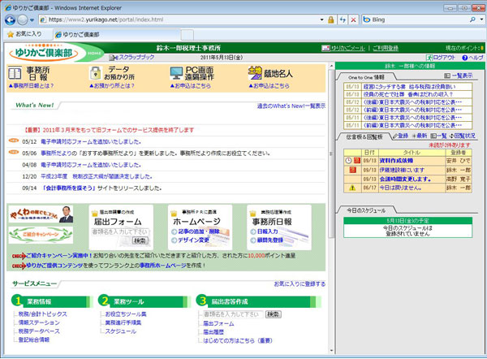This screenshot has height=359, width=487.
Task: Click the やくわ banner with portrait
Action: coord(41,214)
